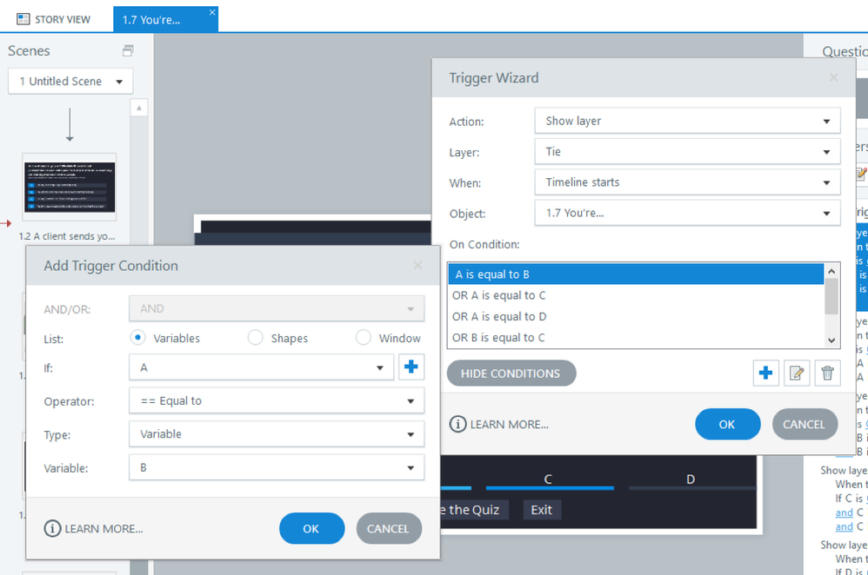Click the D label on the slide

(x=691, y=479)
